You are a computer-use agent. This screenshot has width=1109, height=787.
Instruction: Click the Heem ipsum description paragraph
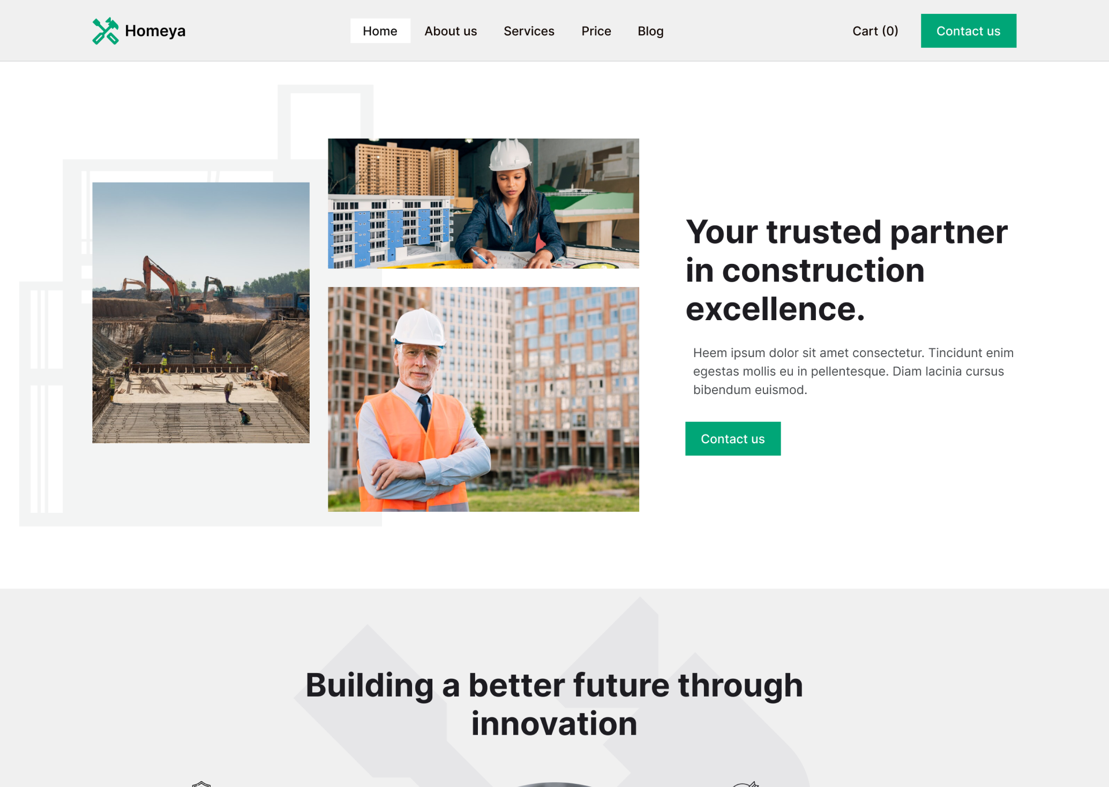tap(853, 371)
